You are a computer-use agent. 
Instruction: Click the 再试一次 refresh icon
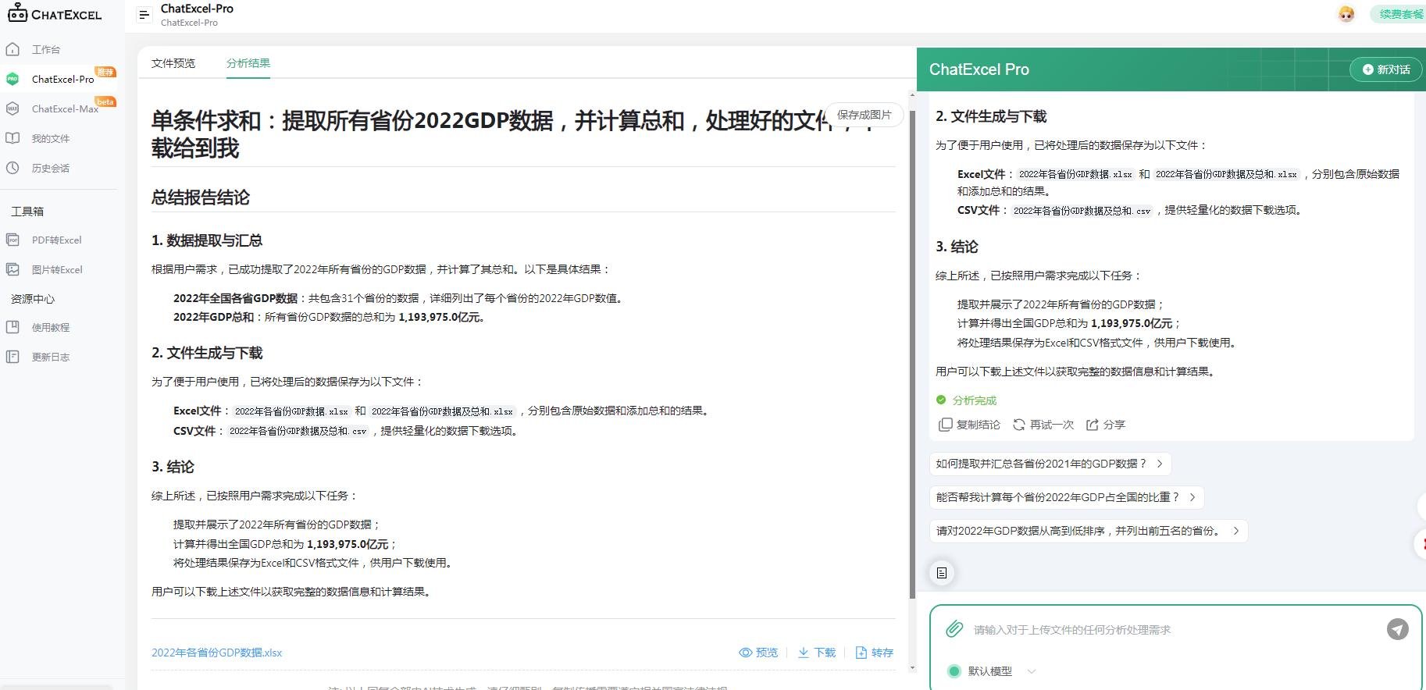tap(1019, 425)
